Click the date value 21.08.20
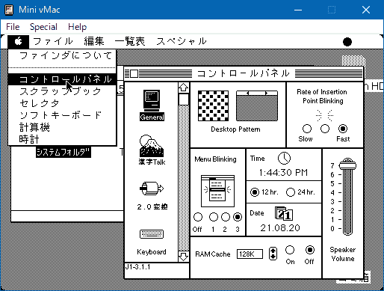Image resolution: width=384 pixels, height=291 pixels. (280, 228)
